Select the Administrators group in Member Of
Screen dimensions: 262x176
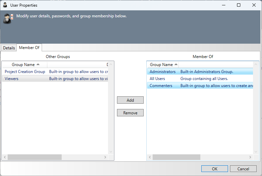pyautogui.click(x=163, y=72)
